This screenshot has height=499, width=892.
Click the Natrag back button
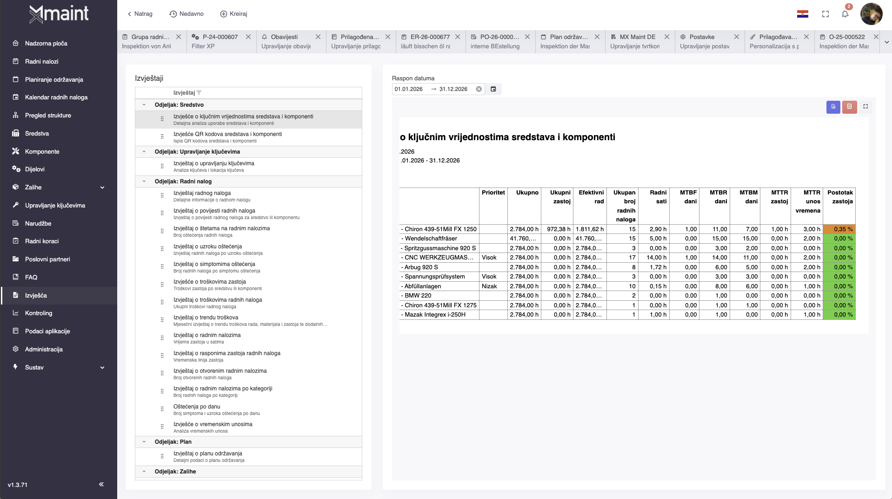140,14
